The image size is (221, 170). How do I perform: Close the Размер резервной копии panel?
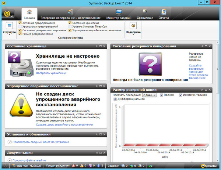(x=210, y=90)
